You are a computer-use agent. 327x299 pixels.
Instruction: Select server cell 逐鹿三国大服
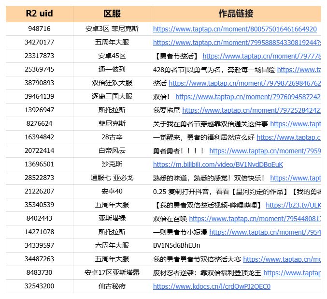[x=112, y=97]
